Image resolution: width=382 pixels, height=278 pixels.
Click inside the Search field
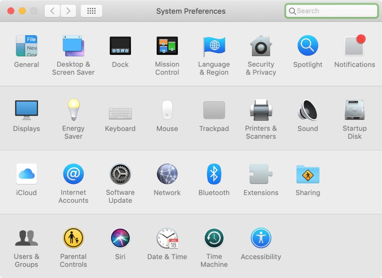tap(331, 11)
